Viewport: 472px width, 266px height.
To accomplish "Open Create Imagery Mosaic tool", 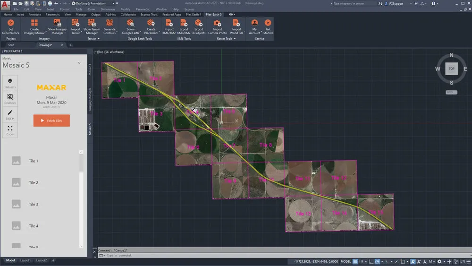I will 34,27.
